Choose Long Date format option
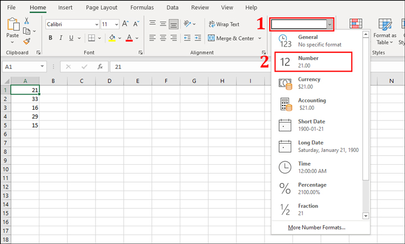Viewport: 405px width, 244px height. click(317, 146)
